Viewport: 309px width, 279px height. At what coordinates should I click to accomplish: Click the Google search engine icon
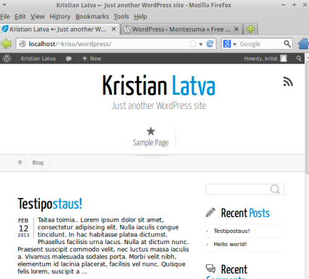pos(227,44)
